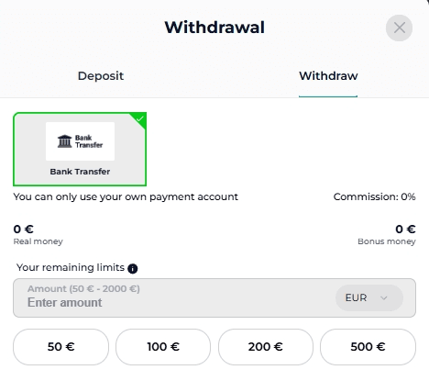Click the Bank Transfer label under the logo
429x381 pixels.
pos(80,172)
